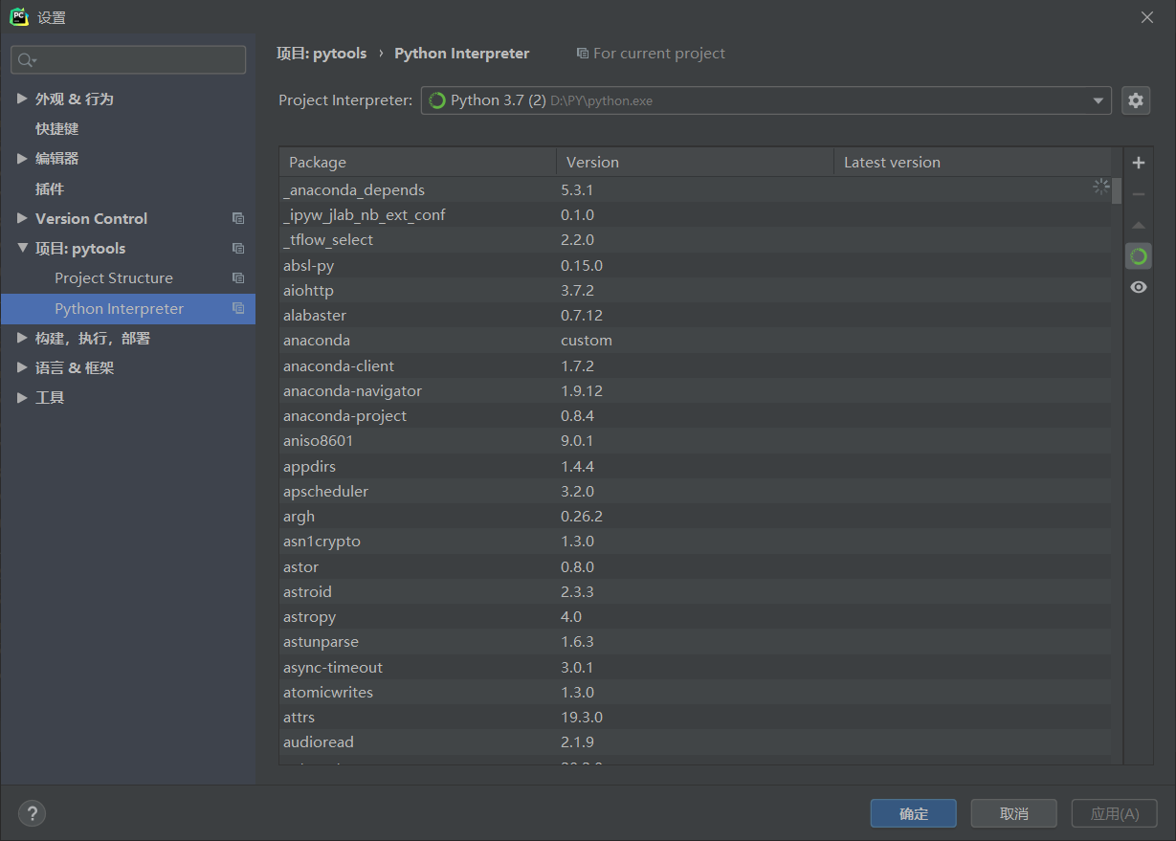The height and width of the screenshot is (841, 1176).
Task: Select the aiohttp package row
Action: coord(696,290)
